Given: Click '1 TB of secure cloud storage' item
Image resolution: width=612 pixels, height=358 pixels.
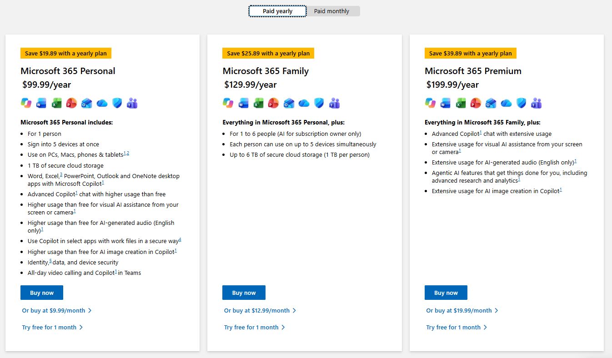Looking at the screenshot, I should 65,165.
